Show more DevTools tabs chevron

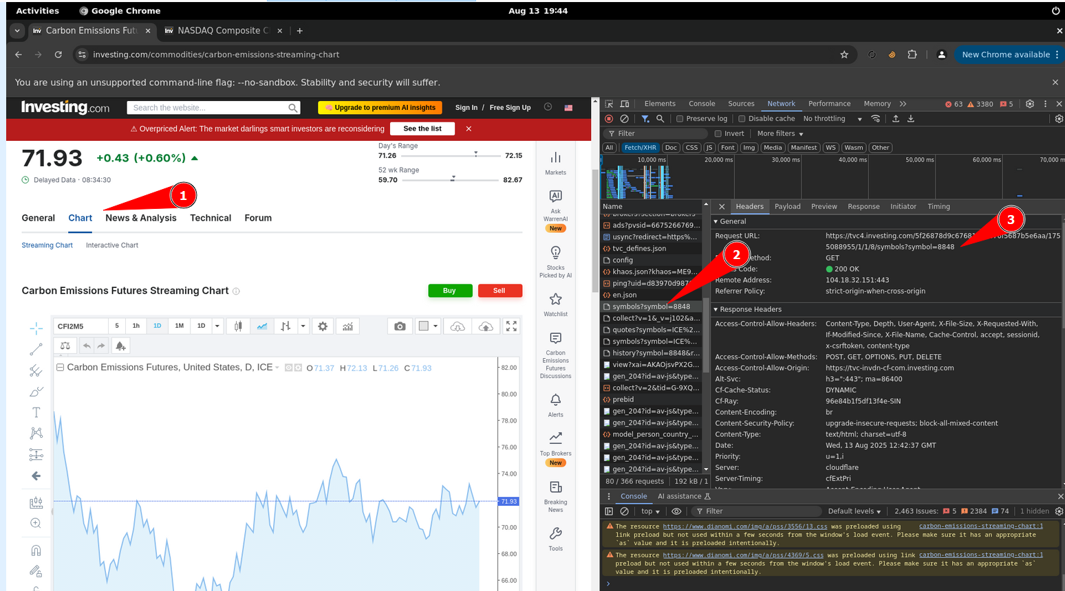[x=903, y=104]
